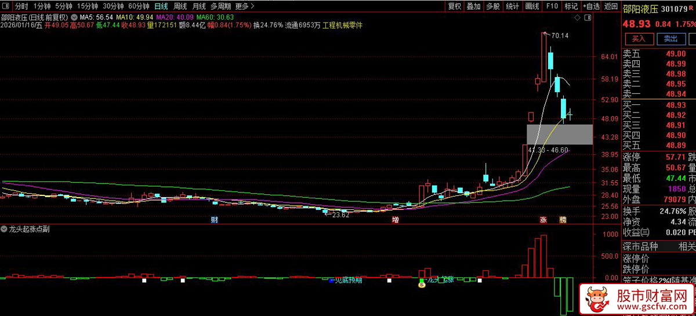Activate the 画线 drawing tool
The height and width of the screenshot is (316, 696).
click(x=532, y=6)
